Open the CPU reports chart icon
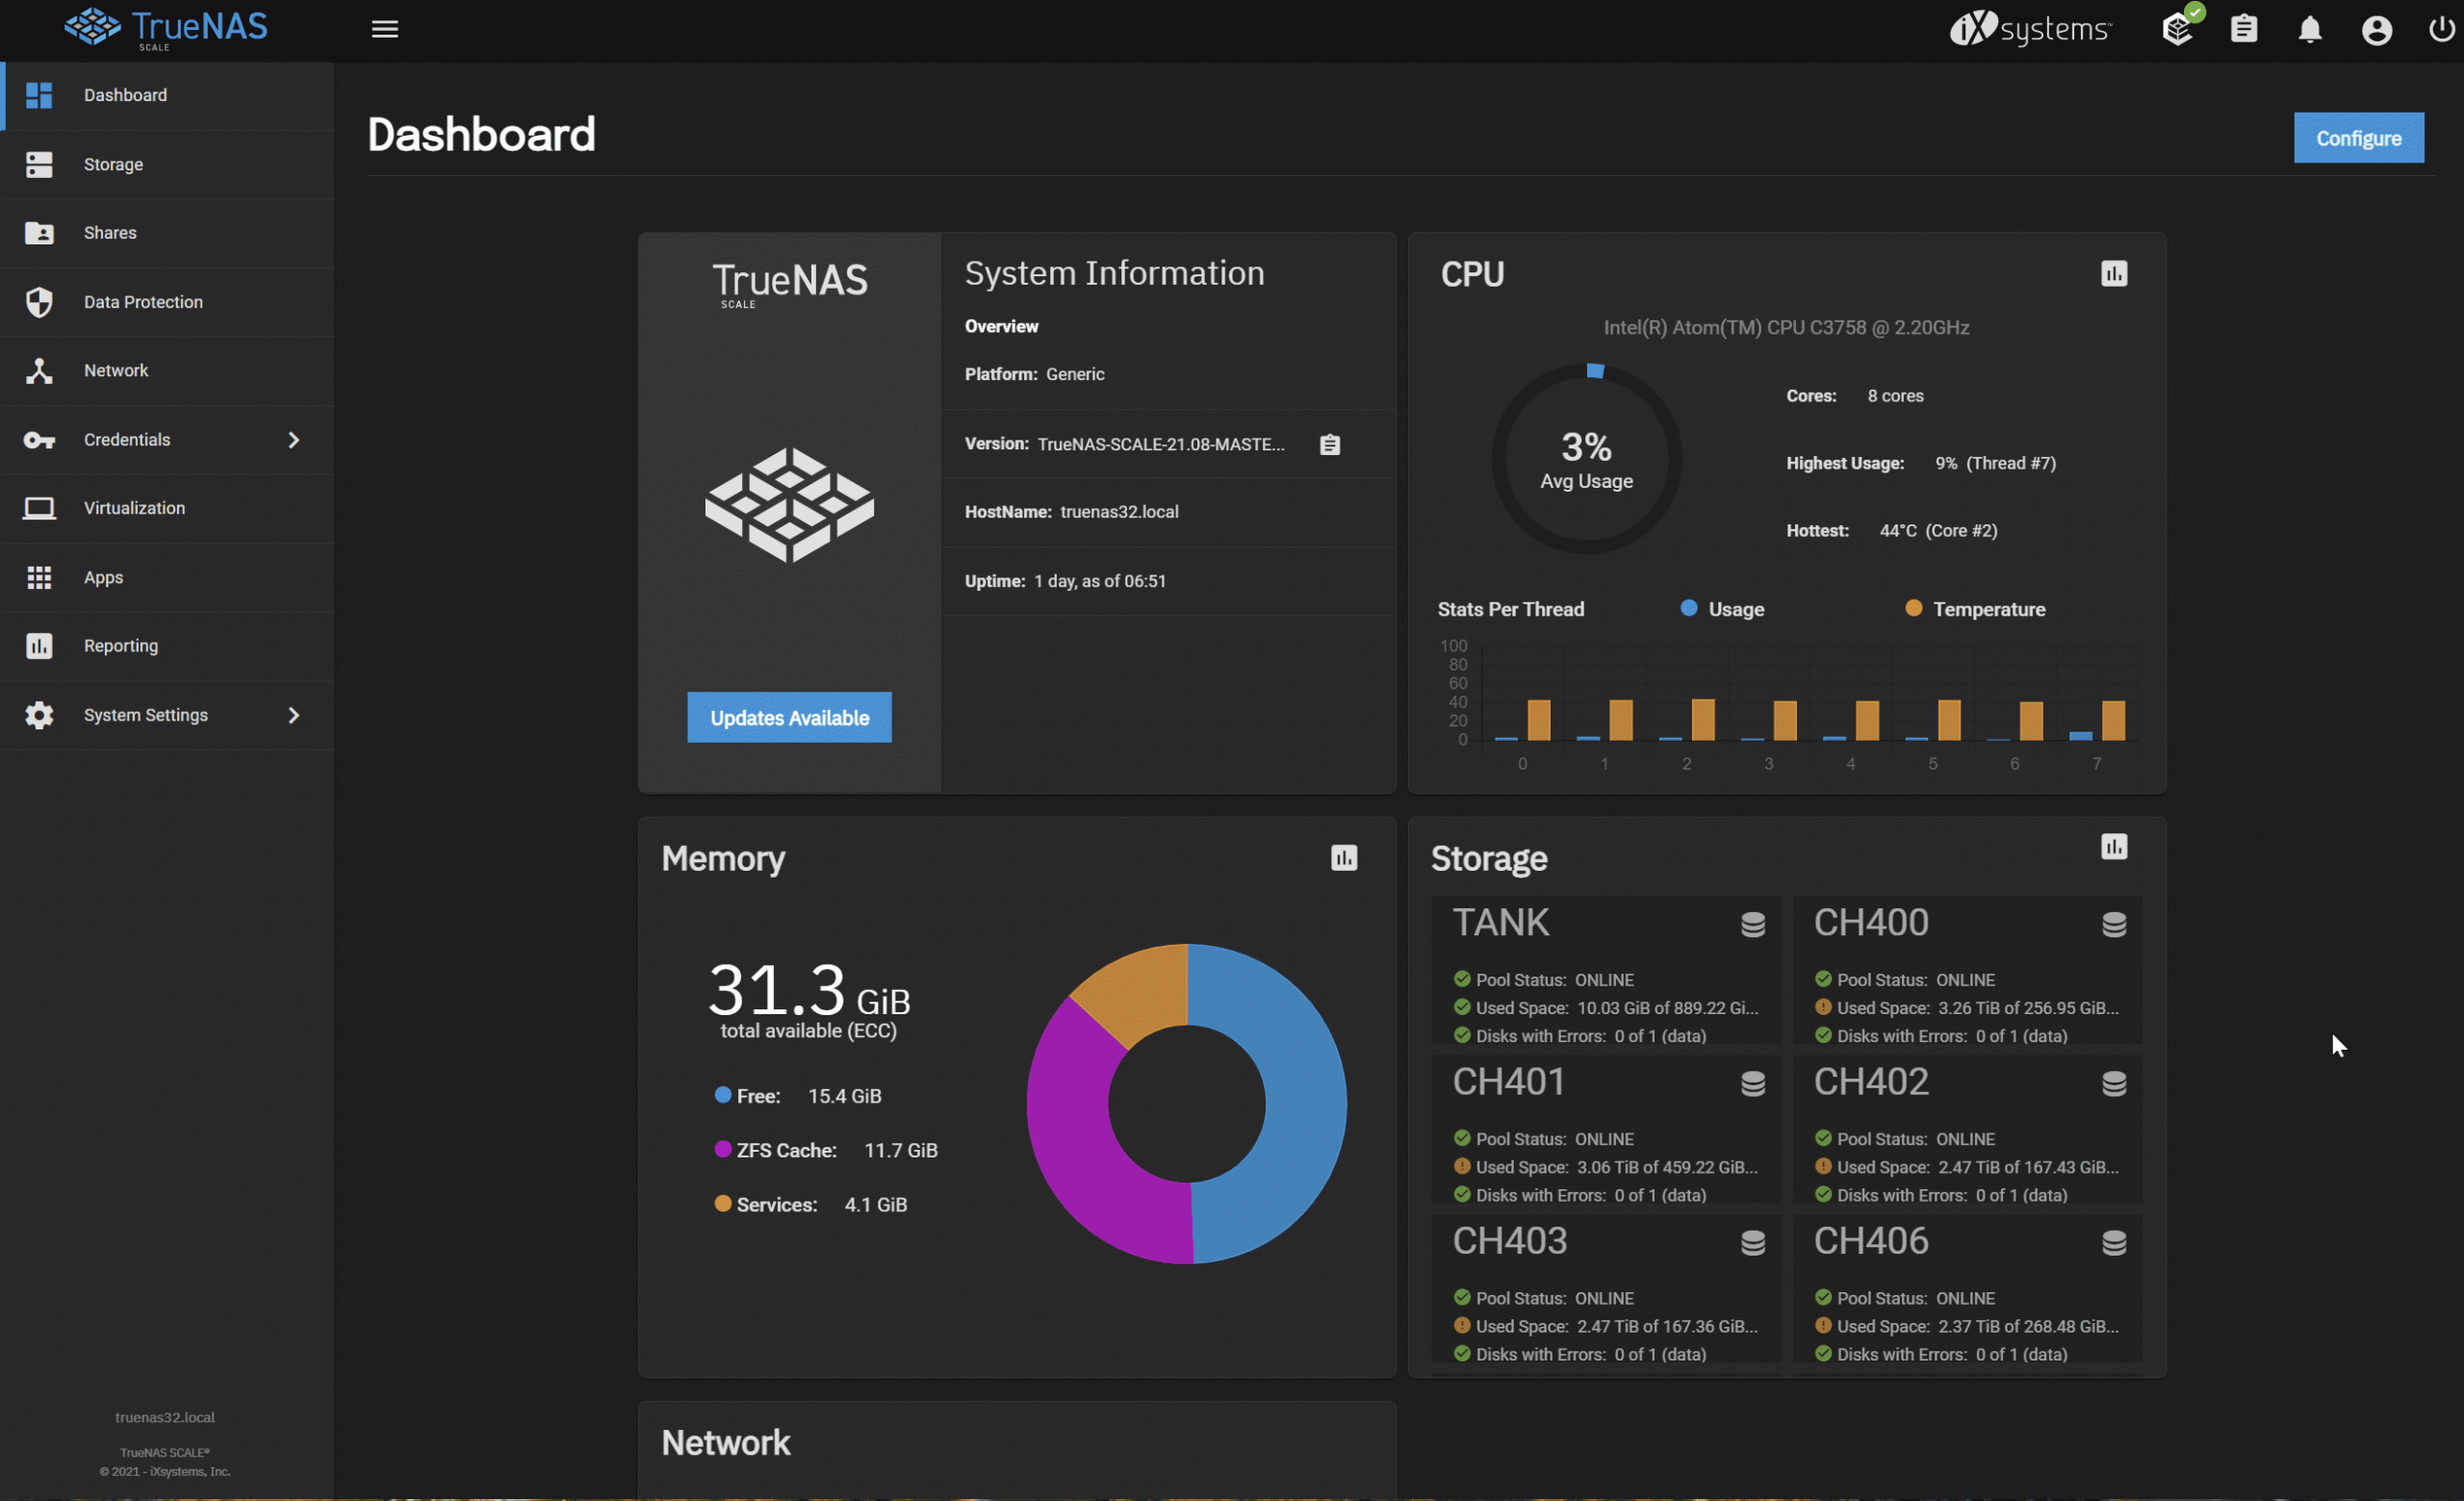2464x1501 pixels. pyautogui.click(x=2114, y=273)
